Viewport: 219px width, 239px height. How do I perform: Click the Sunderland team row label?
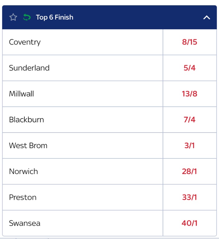pyautogui.click(x=29, y=68)
